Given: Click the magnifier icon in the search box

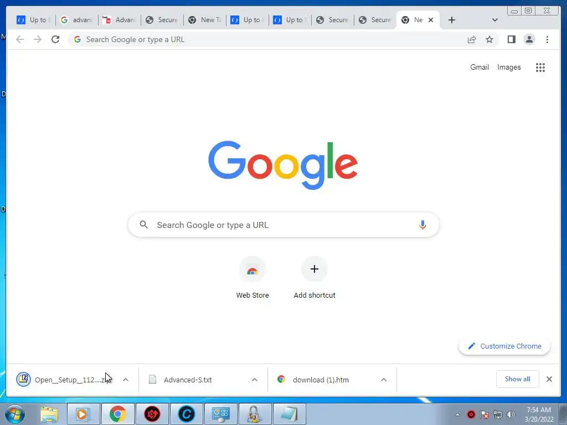Looking at the screenshot, I should click(x=143, y=225).
